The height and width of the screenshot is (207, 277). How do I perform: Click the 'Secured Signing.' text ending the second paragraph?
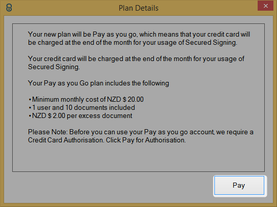[54, 67]
